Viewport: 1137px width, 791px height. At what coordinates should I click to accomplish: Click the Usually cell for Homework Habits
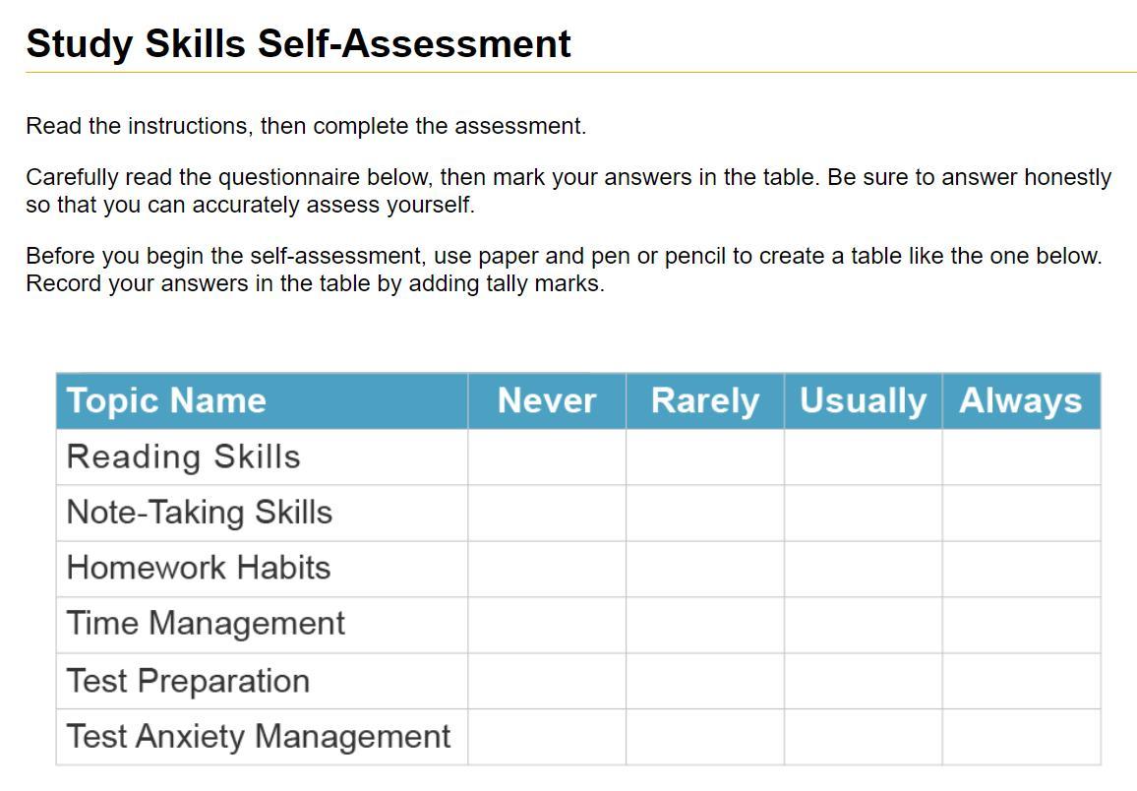click(x=863, y=569)
